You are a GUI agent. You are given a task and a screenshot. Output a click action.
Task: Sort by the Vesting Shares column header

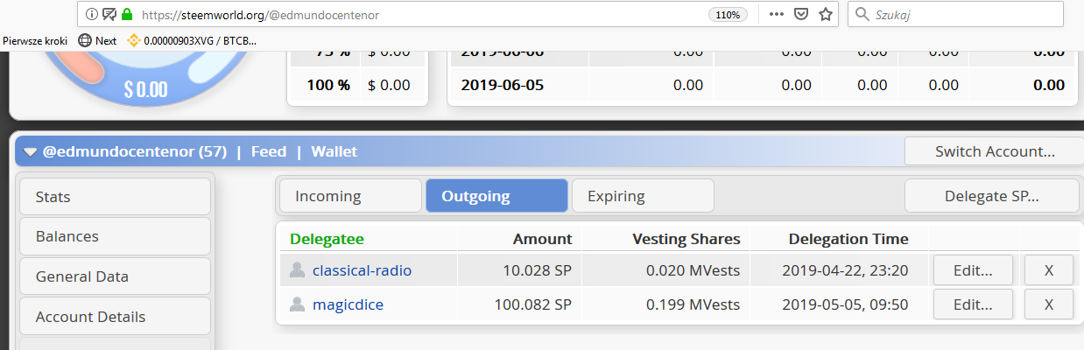[686, 239]
